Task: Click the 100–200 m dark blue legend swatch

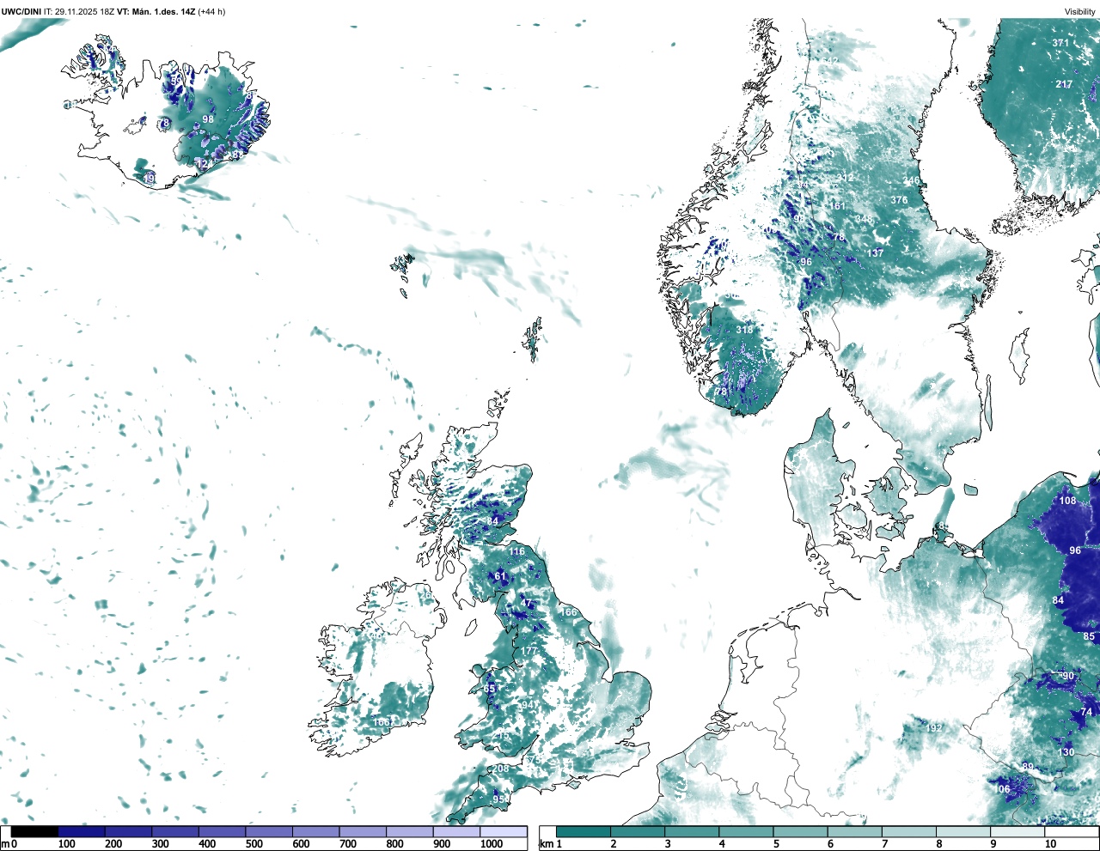Action: pos(82,832)
